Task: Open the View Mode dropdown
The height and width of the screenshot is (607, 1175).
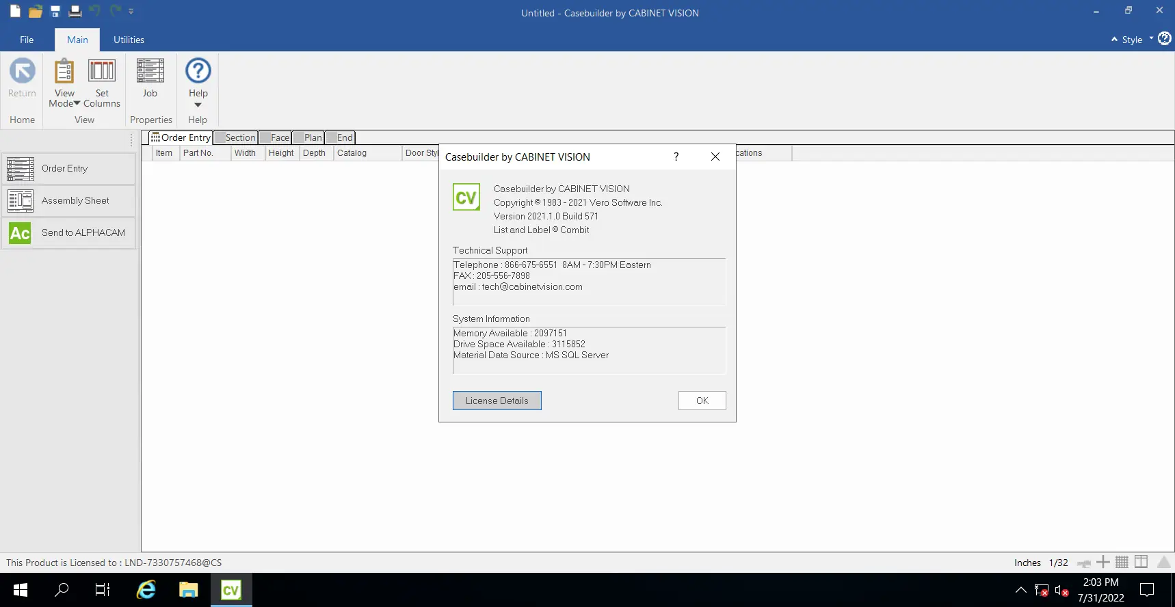Action: tap(64, 83)
